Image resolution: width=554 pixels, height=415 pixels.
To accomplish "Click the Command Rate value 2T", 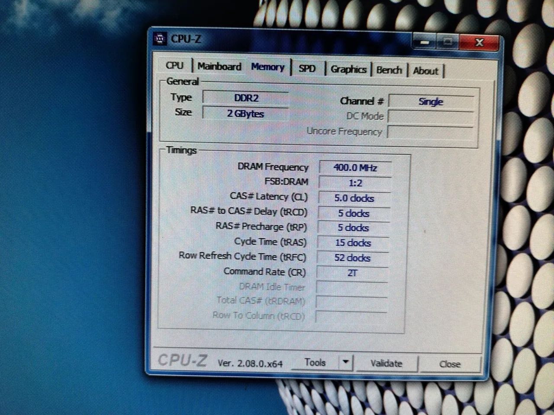I will click(352, 273).
